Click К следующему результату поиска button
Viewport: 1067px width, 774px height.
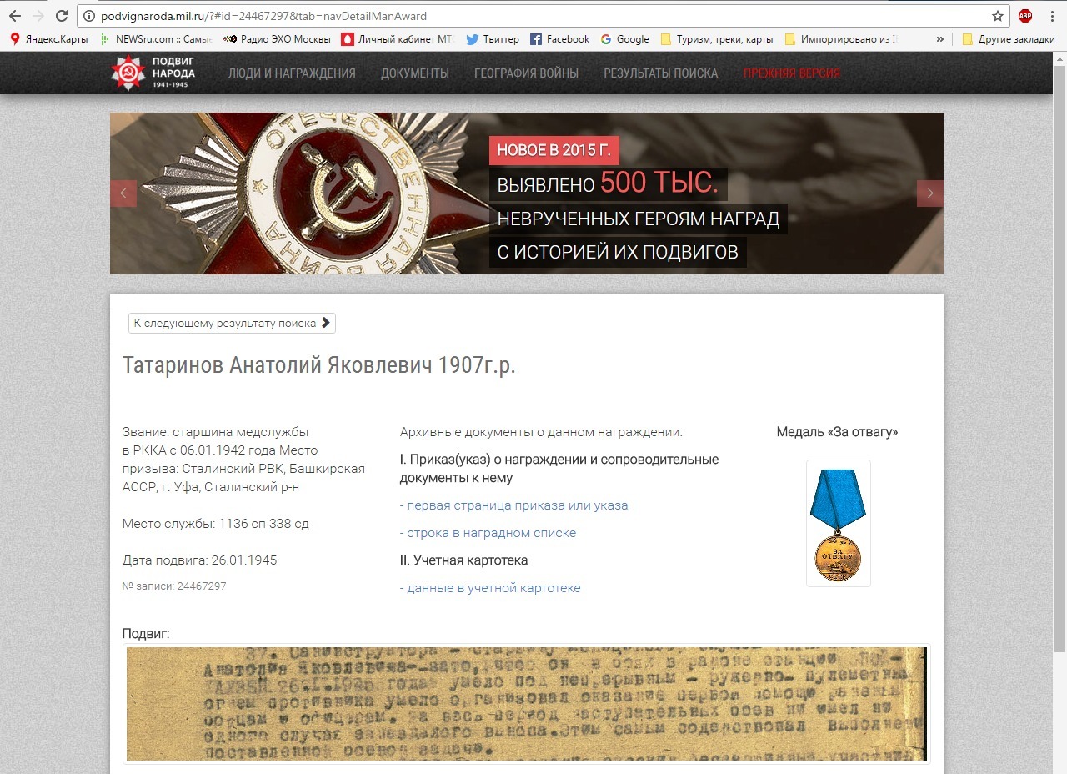232,323
